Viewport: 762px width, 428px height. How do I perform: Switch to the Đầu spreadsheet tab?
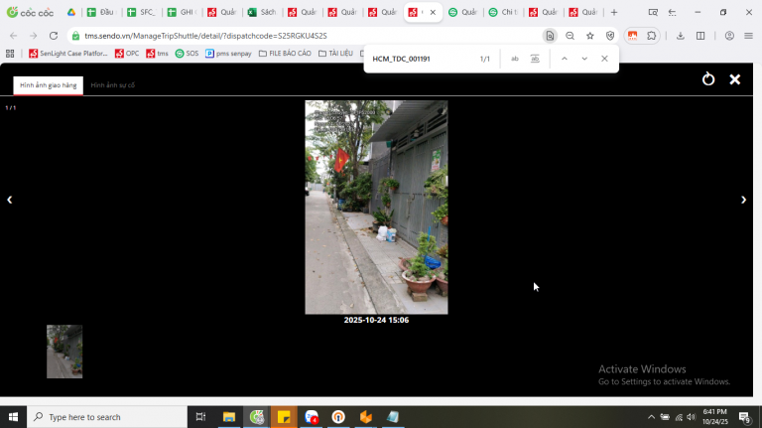(100, 12)
